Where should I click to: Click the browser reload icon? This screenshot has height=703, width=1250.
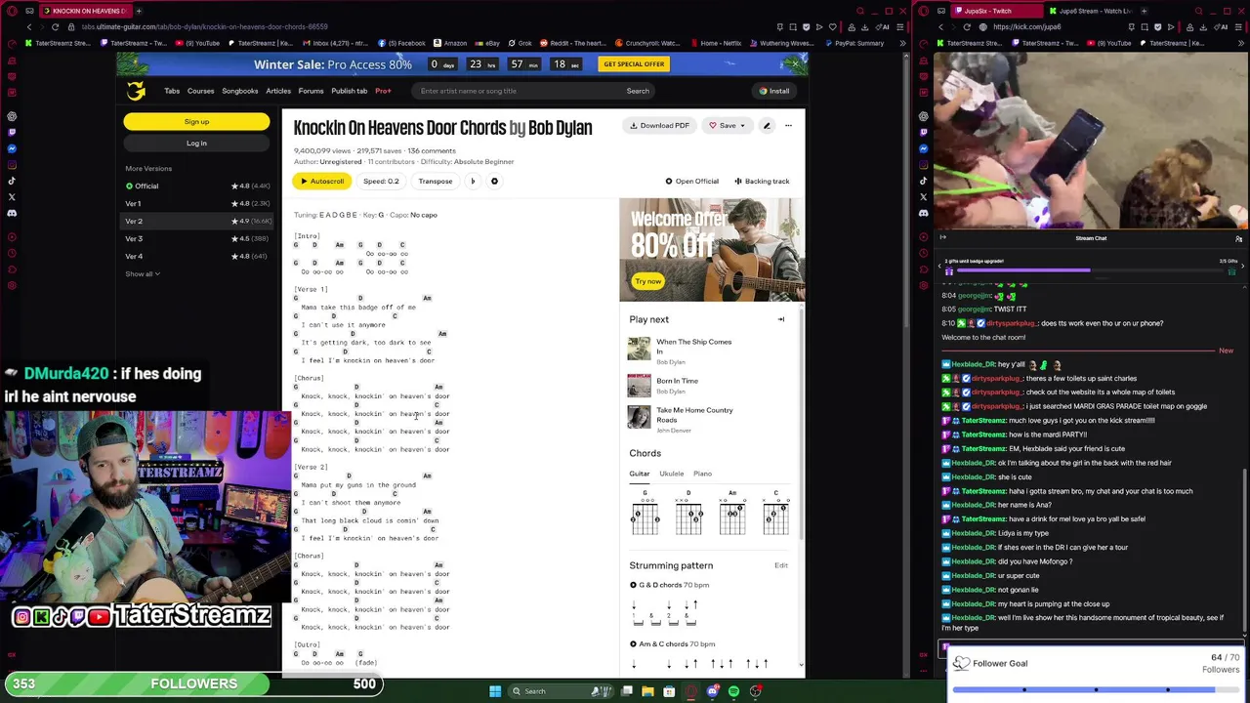click(55, 26)
